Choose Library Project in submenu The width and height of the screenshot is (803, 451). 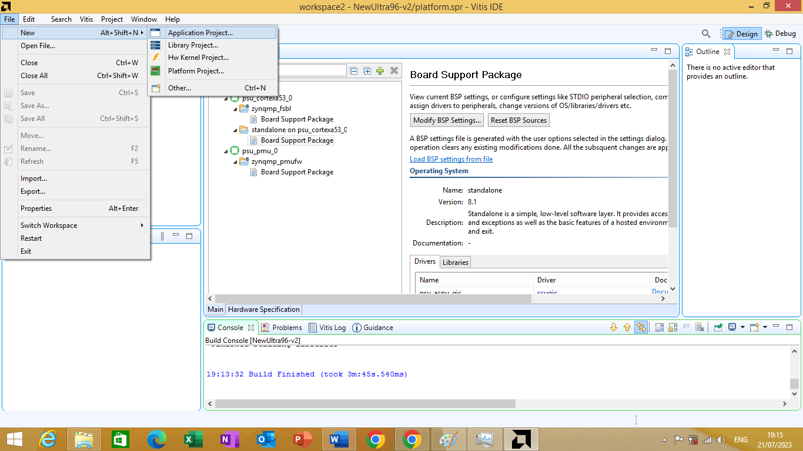[212, 45]
